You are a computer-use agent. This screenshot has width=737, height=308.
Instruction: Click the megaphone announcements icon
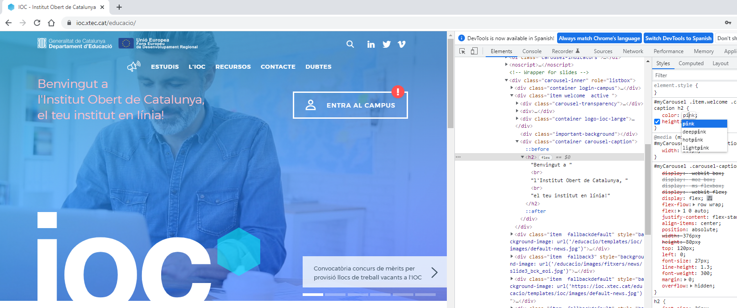pyautogui.click(x=133, y=67)
